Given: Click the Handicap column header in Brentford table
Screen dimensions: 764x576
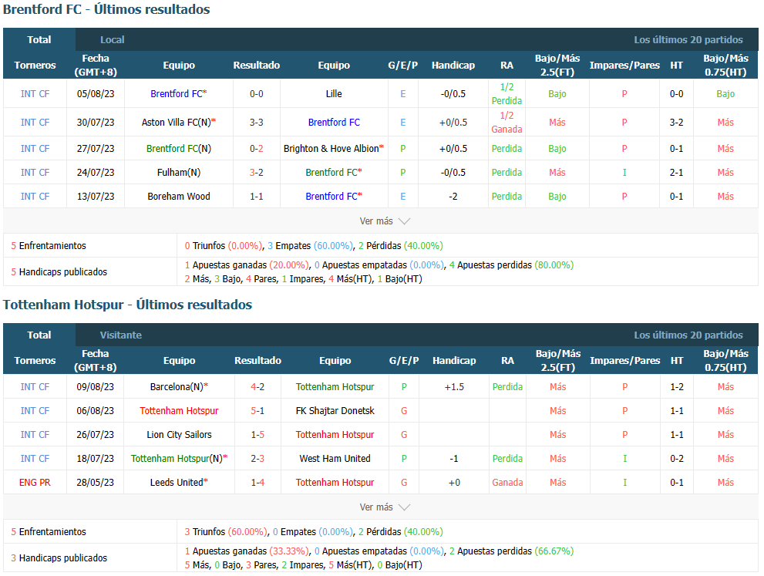Looking at the screenshot, I should (453, 66).
